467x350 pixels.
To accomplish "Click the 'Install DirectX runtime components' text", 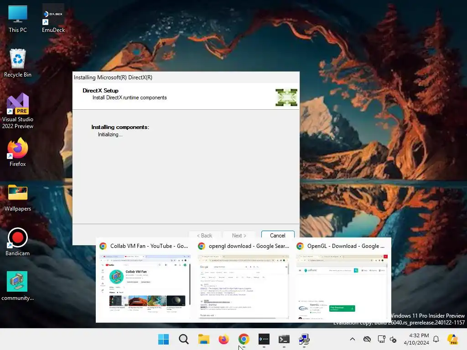I will tap(130, 98).
